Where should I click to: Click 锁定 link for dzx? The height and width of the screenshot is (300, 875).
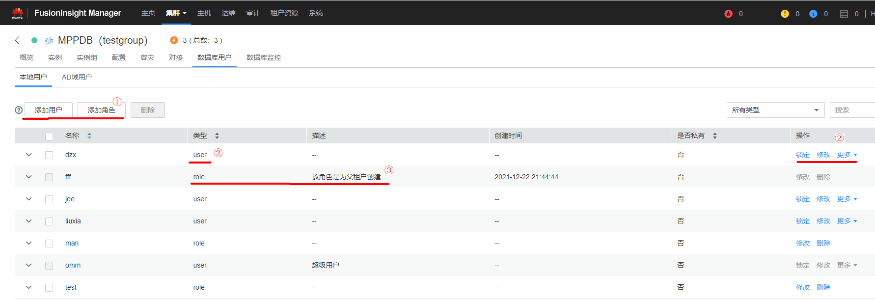point(803,155)
